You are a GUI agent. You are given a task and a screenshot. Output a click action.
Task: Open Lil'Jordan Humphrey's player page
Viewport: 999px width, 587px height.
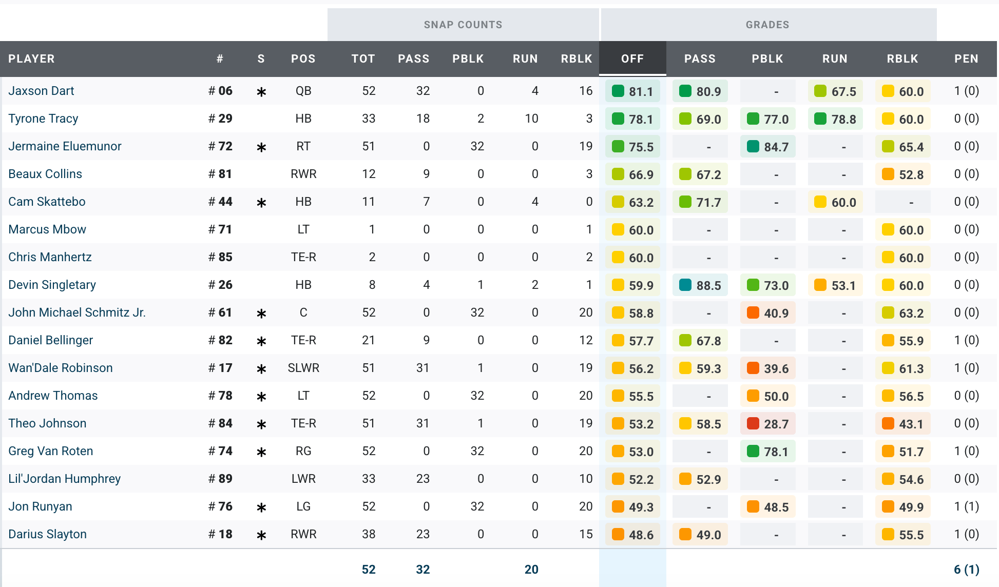[64, 479]
